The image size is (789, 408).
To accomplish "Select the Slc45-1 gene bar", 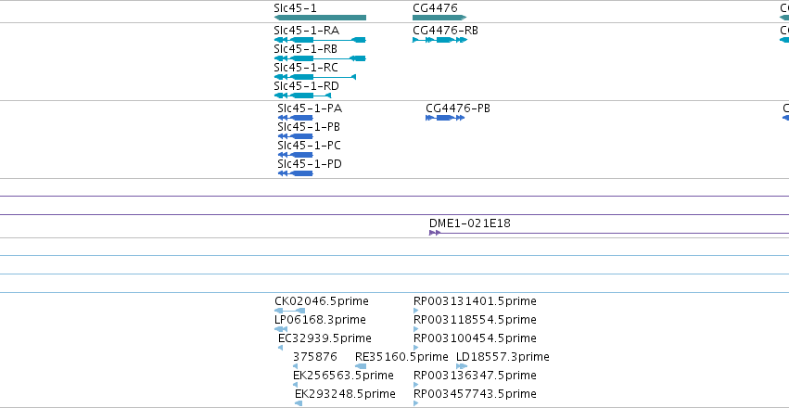I will point(320,18).
